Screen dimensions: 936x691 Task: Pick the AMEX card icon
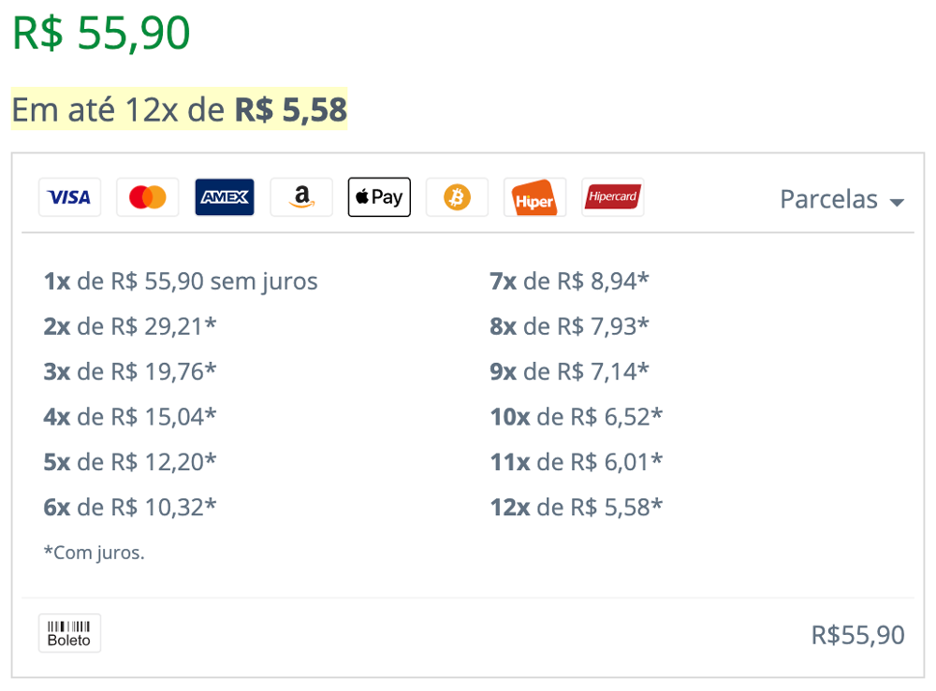pos(225,196)
